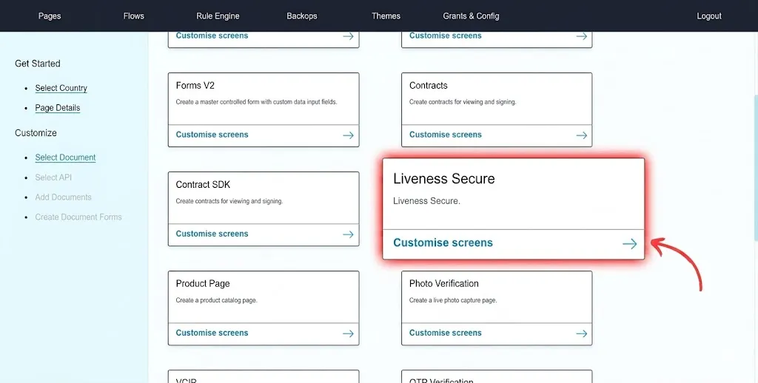Go to Page Details in the sidebar
The width and height of the screenshot is (758, 383).
58,108
